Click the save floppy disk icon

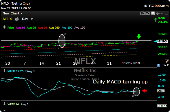click(153, 13)
